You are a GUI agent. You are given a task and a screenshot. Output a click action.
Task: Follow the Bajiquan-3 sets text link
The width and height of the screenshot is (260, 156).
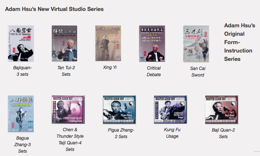tap(22, 71)
